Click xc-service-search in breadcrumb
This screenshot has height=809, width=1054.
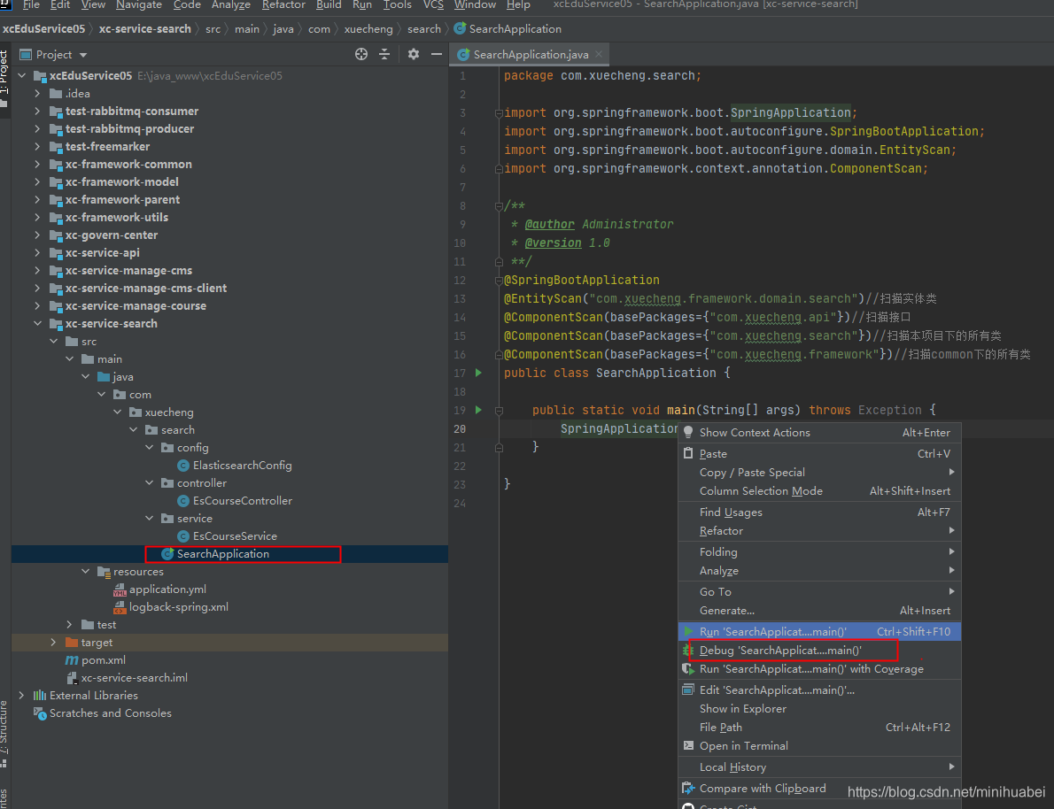pos(144,29)
